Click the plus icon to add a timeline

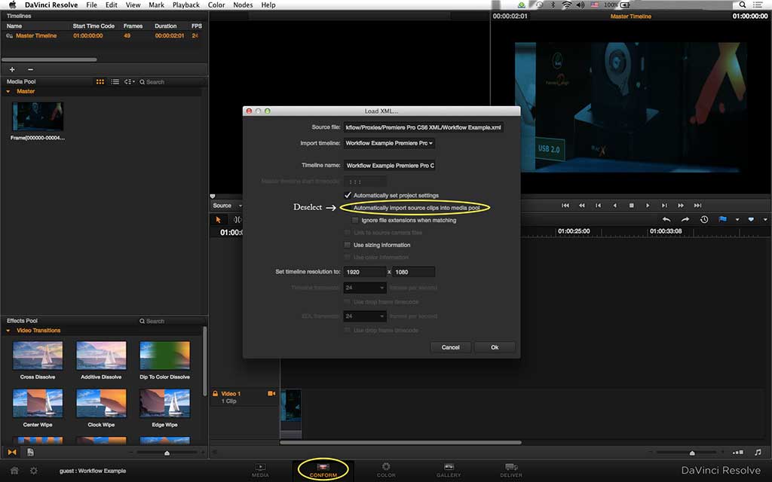click(11, 69)
